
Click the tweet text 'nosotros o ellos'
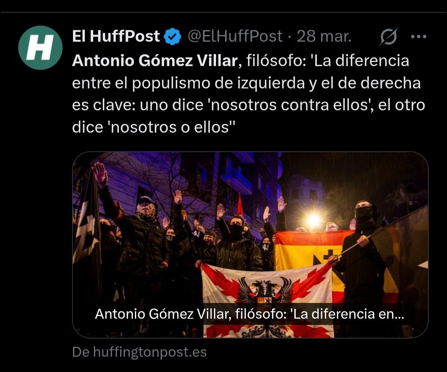pyautogui.click(x=170, y=127)
